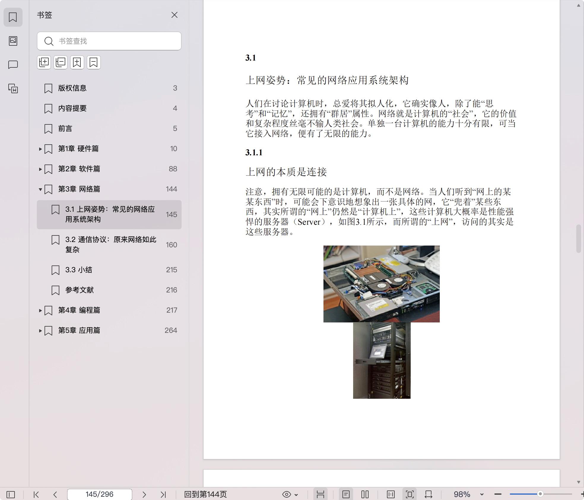Collapse the 第3章 网络篇 bookmark
The image size is (584, 500).
tap(40, 189)
